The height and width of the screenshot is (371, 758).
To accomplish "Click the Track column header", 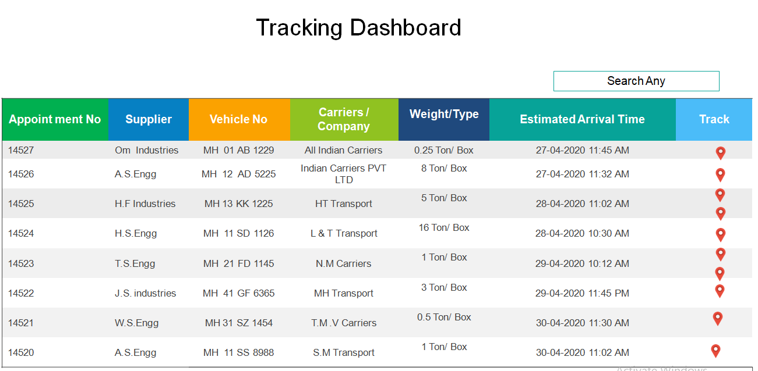I will [714, 119].
